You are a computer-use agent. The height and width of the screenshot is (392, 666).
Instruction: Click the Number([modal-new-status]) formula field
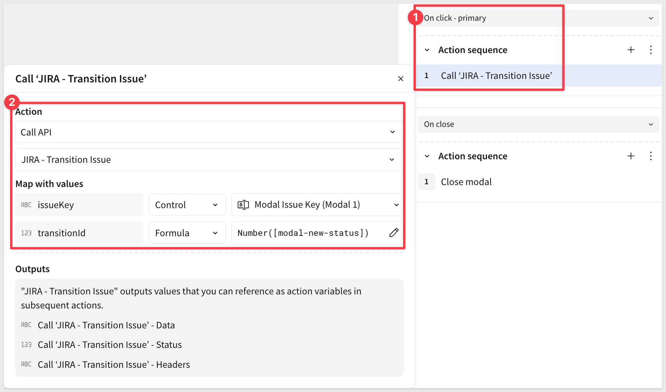click(x=303, y=233)
